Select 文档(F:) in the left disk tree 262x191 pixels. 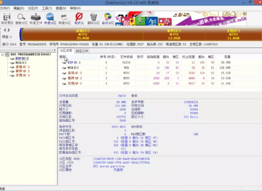[x=21, y=75]
